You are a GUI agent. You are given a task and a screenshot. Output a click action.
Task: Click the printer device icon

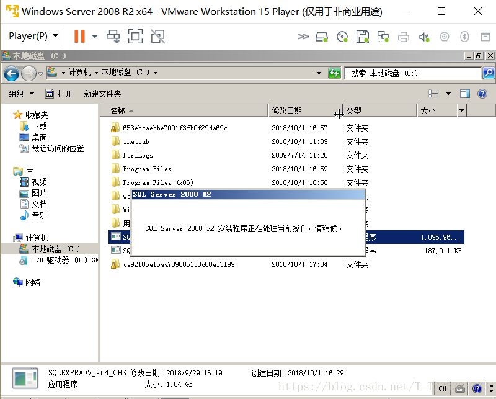tap(404, 37)
